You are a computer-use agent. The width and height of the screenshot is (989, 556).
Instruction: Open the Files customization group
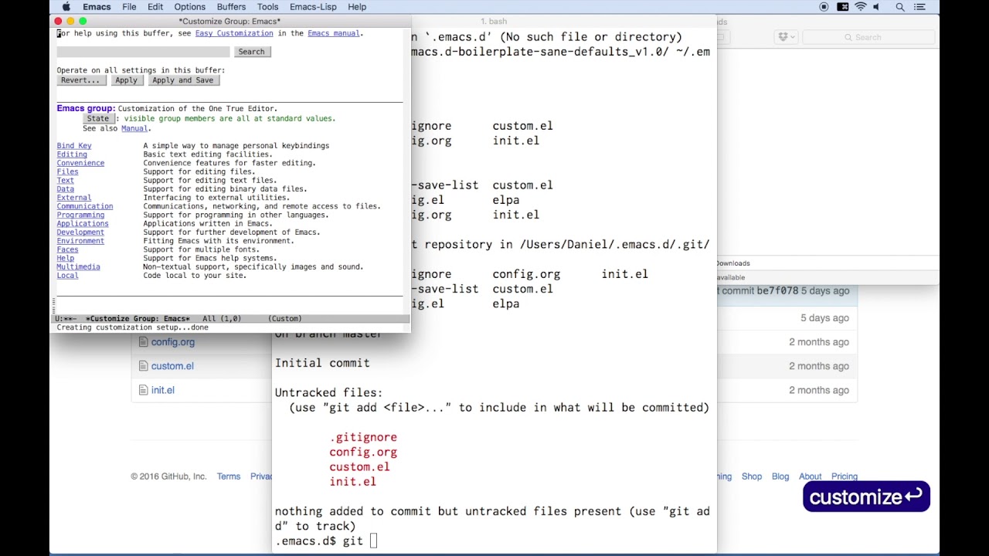[67, 171]
